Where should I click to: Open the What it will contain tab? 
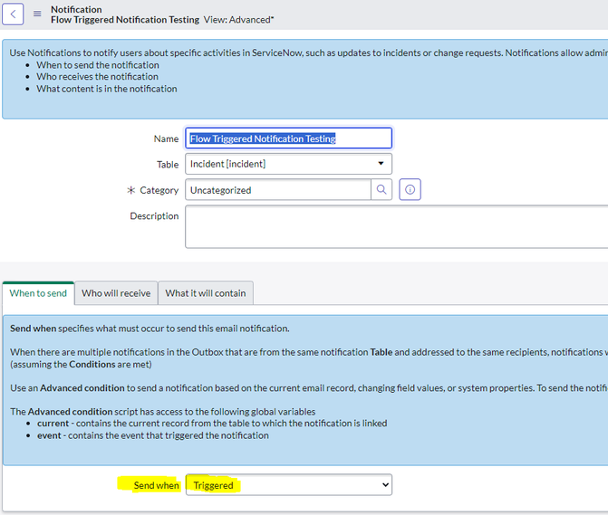tap(206, 293)
